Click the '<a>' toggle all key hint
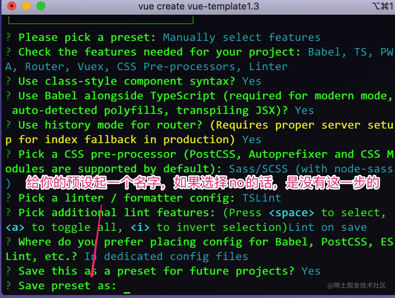 (15, 228)
